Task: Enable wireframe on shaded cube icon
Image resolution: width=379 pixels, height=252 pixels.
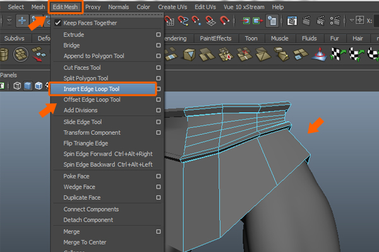Action: (39, 86)
